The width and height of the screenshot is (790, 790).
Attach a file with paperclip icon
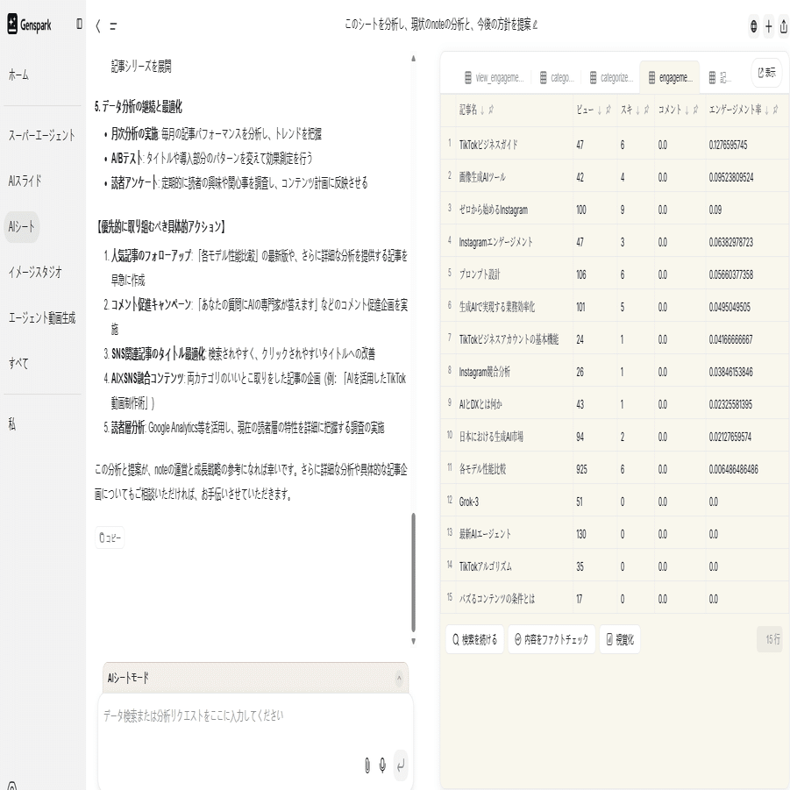367,765
